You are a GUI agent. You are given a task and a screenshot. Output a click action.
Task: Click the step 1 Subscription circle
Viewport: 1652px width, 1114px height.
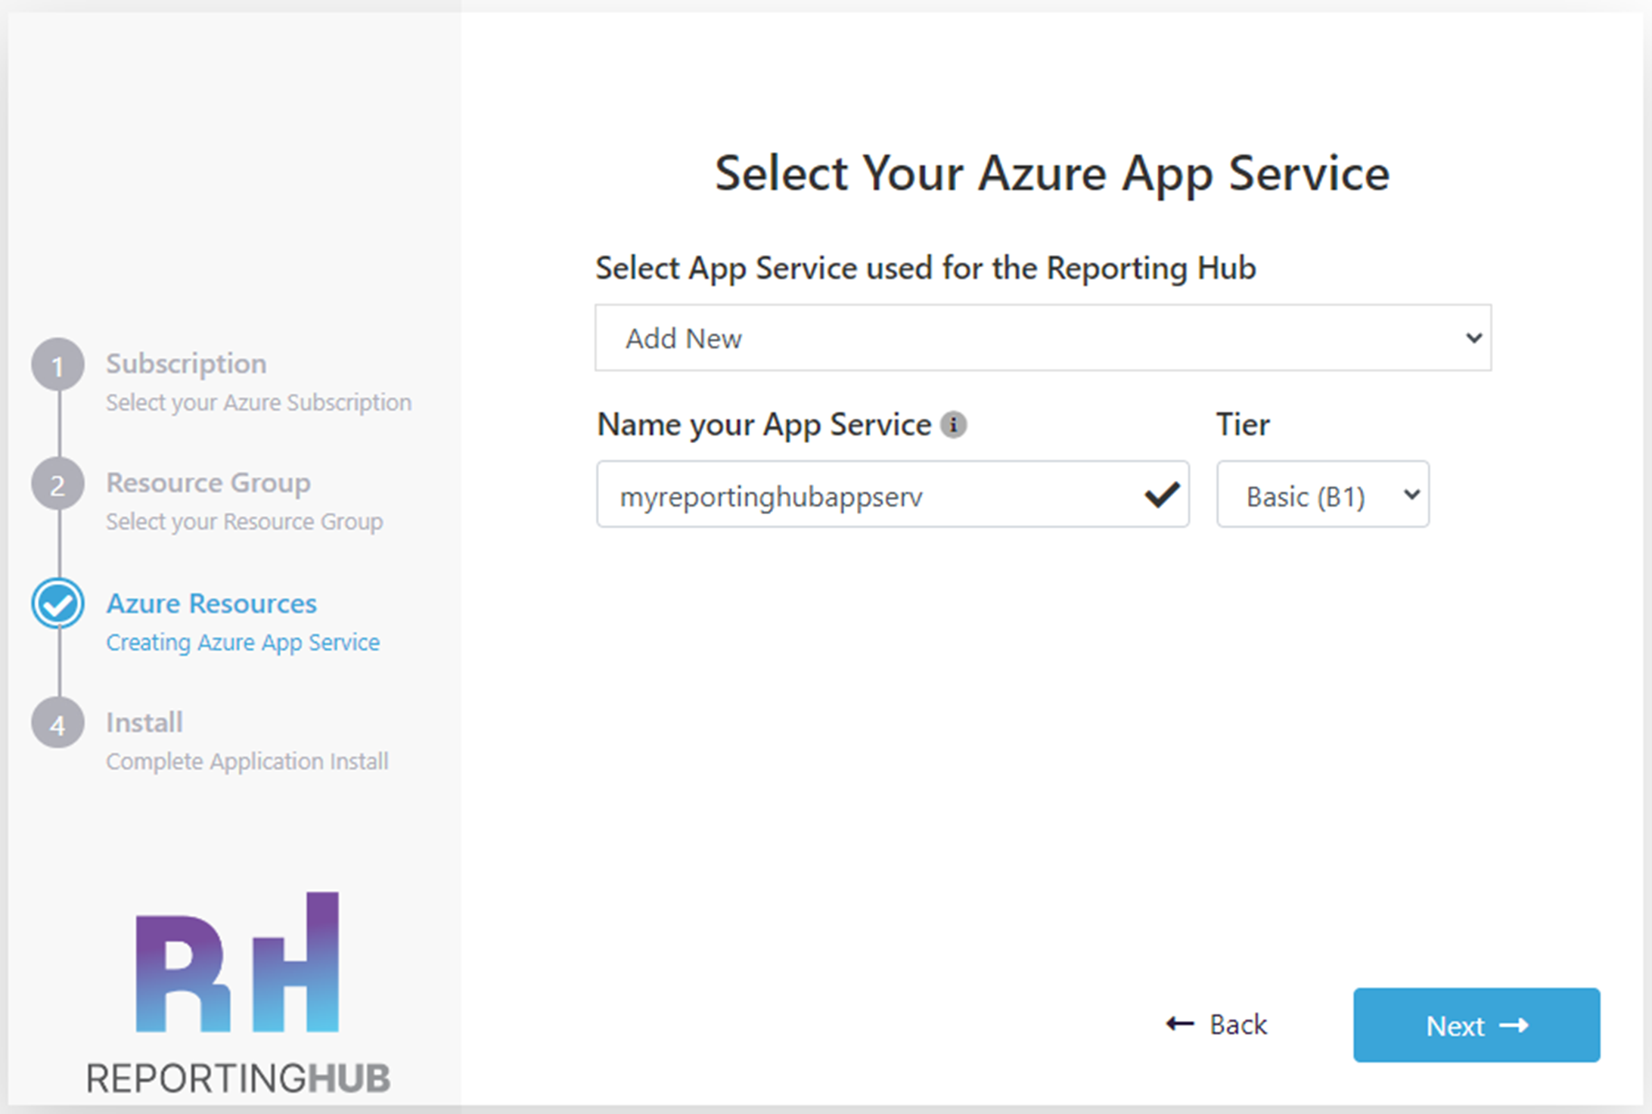57,365
